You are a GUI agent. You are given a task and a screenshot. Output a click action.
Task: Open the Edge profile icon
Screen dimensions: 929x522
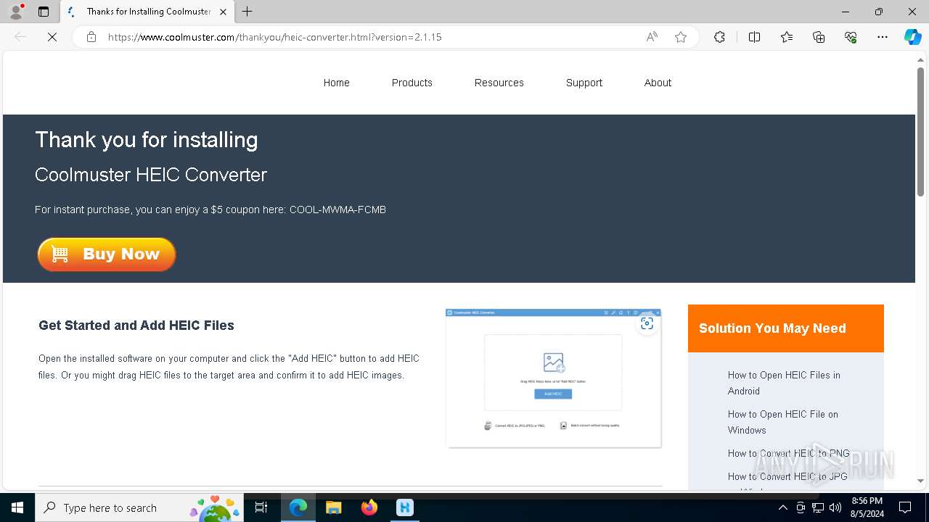pos(16,12)
